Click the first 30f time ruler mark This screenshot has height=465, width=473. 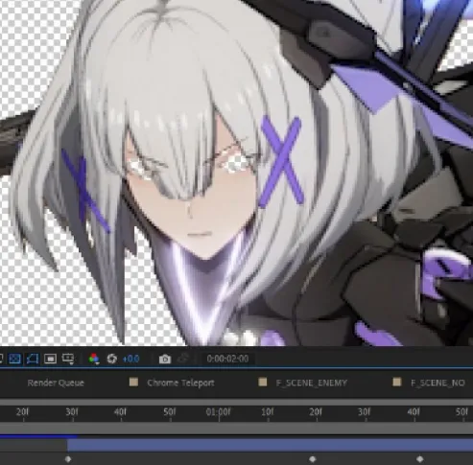(72, 412)
